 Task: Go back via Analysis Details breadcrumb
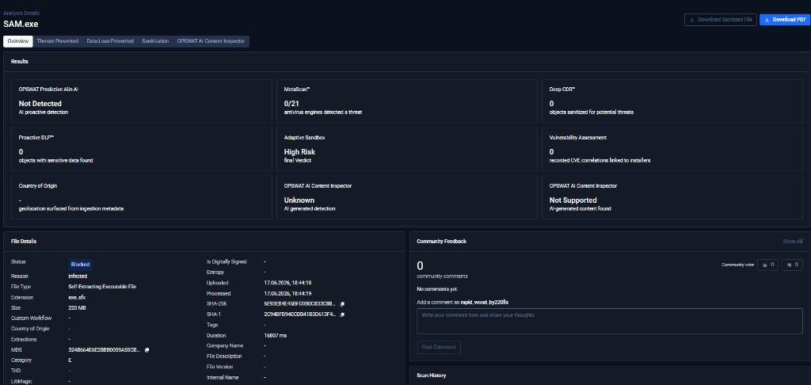click(21, 13)
